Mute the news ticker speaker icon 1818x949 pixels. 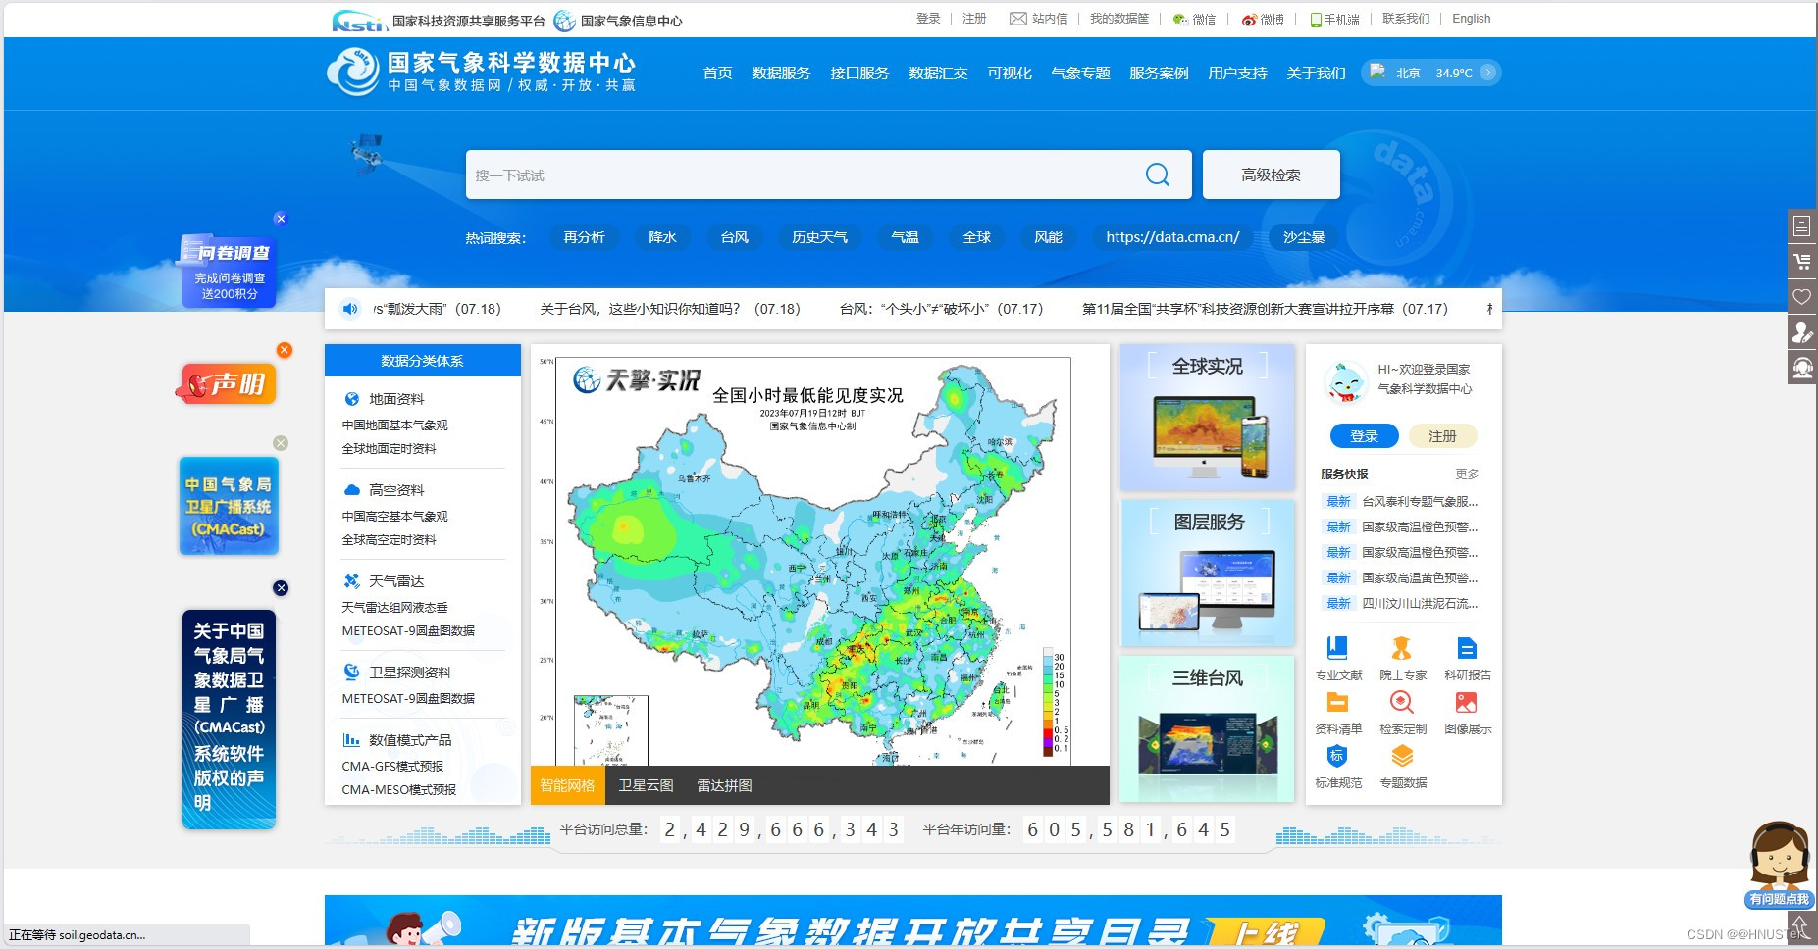[350, 309]
